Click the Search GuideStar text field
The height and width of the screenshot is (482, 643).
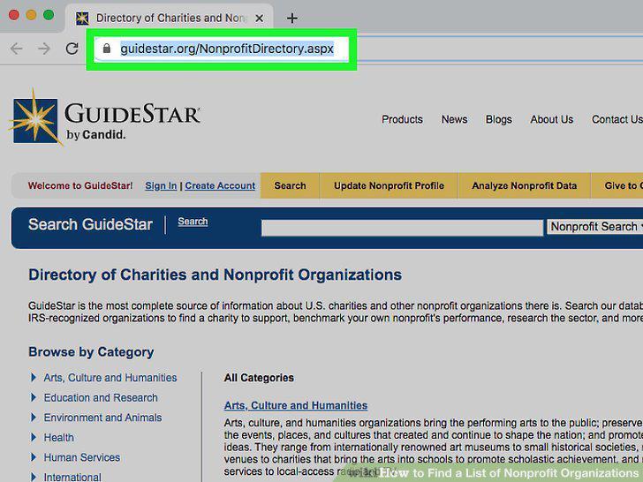[x=402, y=228]
